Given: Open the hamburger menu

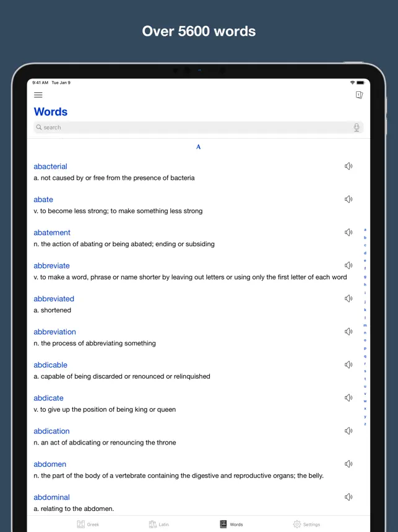Looking at the screenshot, I should coord(38,95).
